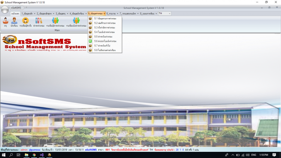Select menu entry 5.6 with green icon
The image size is (281, 158).
point(105,41)
